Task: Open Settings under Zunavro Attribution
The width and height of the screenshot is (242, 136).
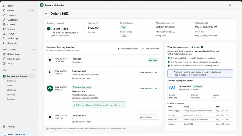Action: [11, 99]
